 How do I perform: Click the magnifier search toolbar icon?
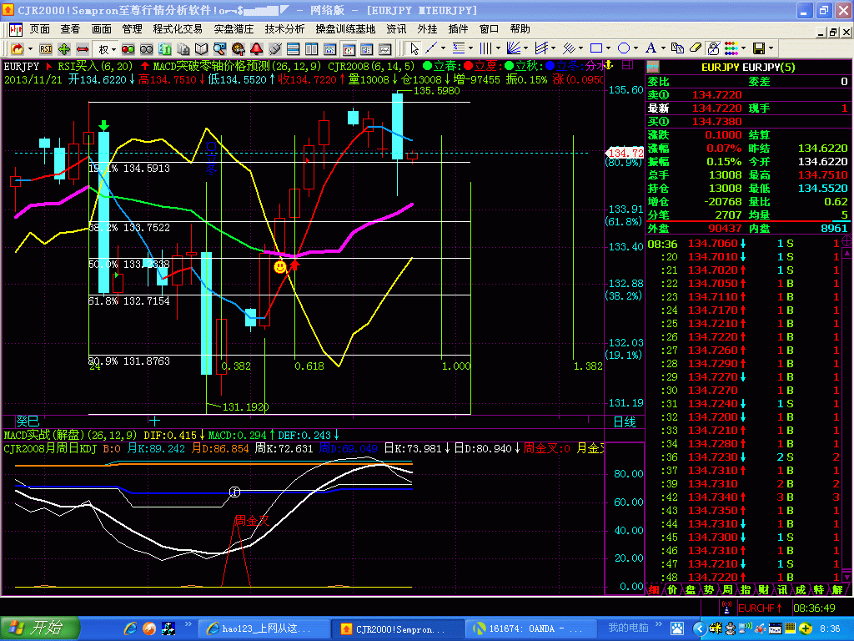(x=219, y=49)
